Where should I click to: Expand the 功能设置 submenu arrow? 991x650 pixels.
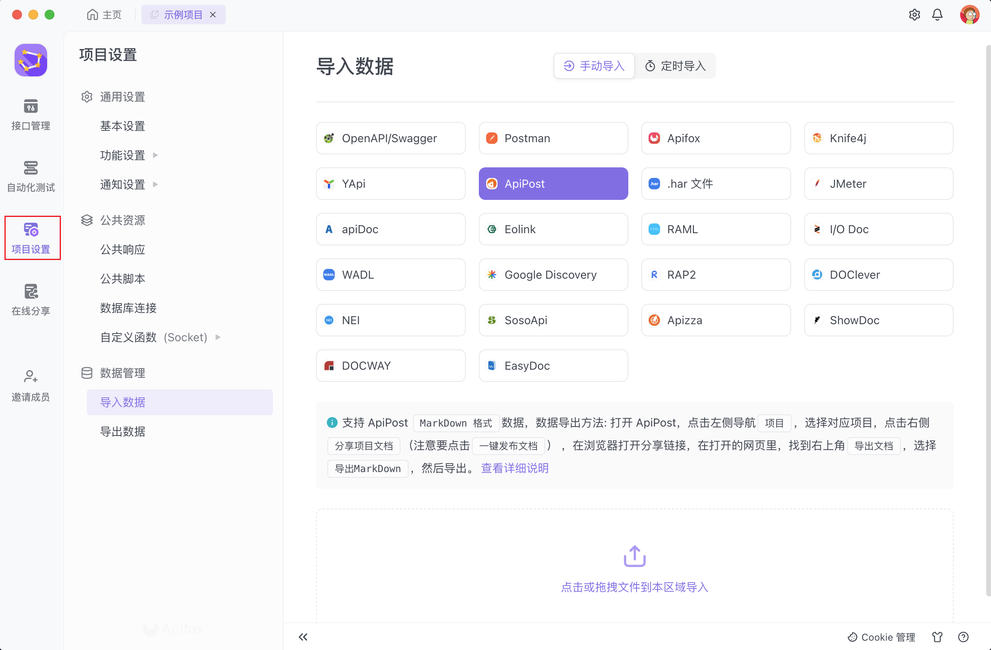click(155, 155)
